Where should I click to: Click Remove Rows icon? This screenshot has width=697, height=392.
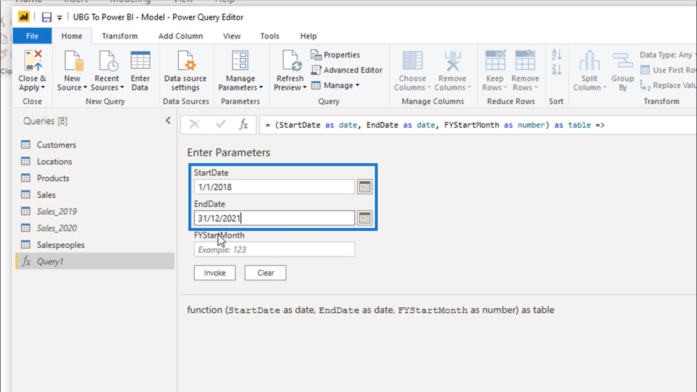coord(525,60)
